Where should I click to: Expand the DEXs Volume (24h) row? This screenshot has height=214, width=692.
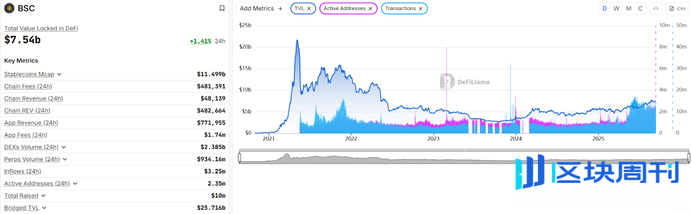[x=64, y=147]
